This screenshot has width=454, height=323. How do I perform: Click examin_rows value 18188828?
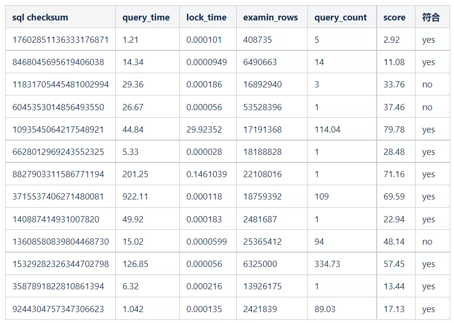pyautogui.click(x=262, y=152)
